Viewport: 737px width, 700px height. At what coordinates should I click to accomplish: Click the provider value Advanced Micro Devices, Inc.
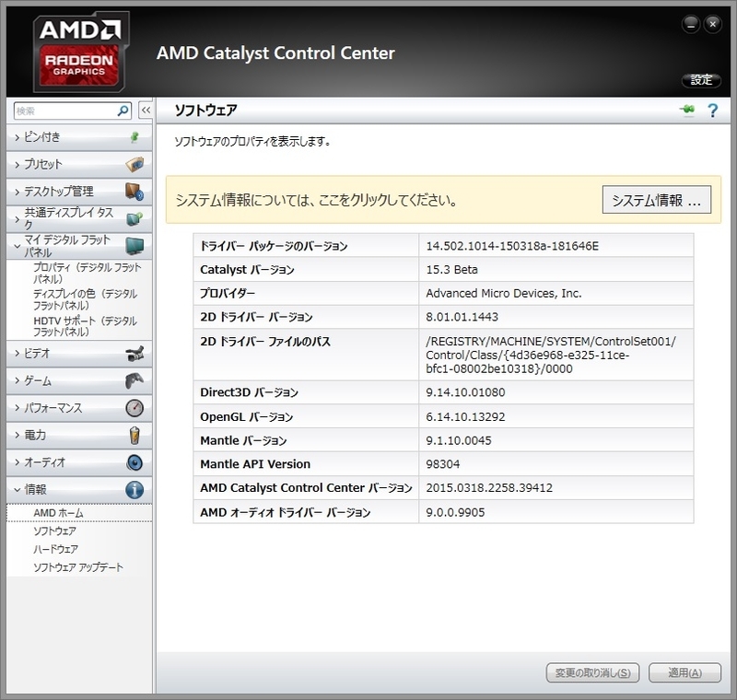tap(504, 293)
